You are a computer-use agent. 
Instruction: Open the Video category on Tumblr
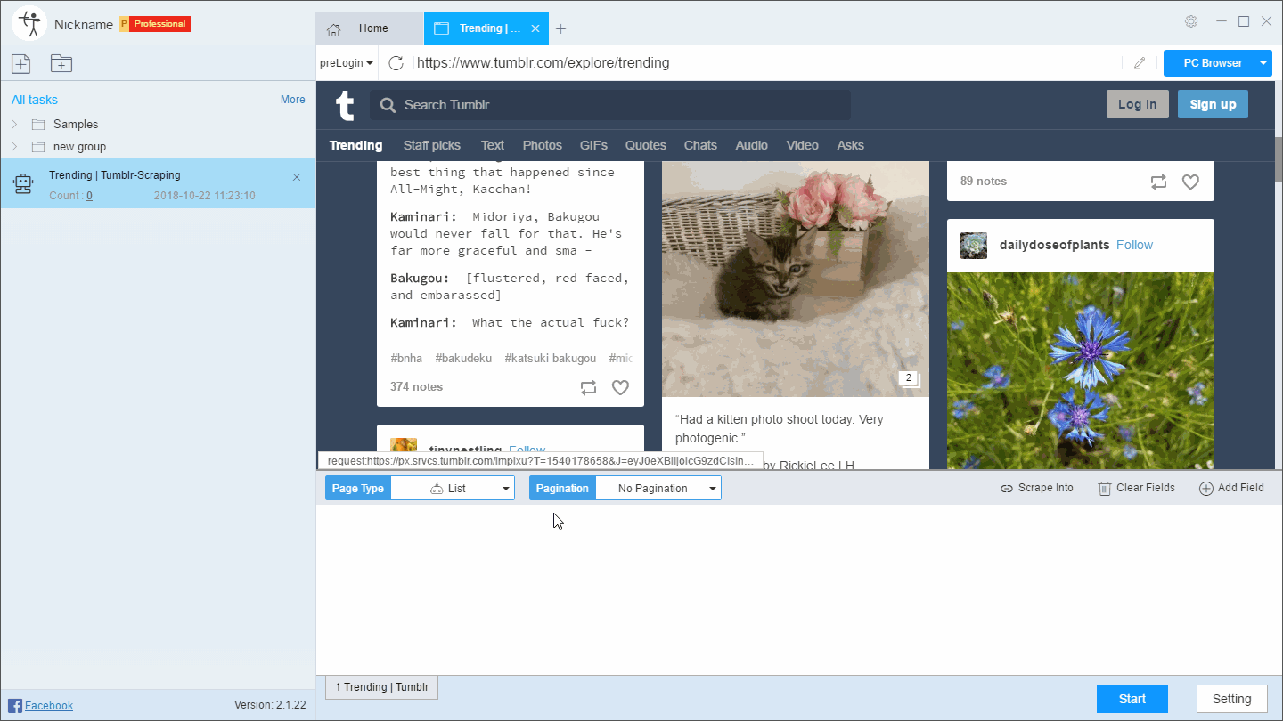click(x=802, y=145)
